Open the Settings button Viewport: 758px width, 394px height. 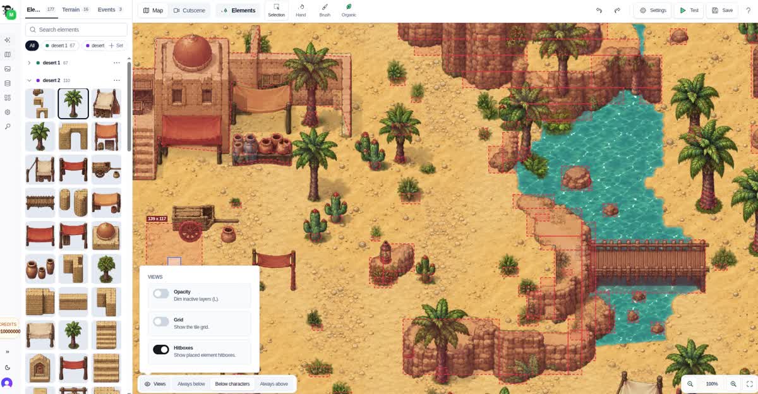pyautogui.click(x=654, y=10)
